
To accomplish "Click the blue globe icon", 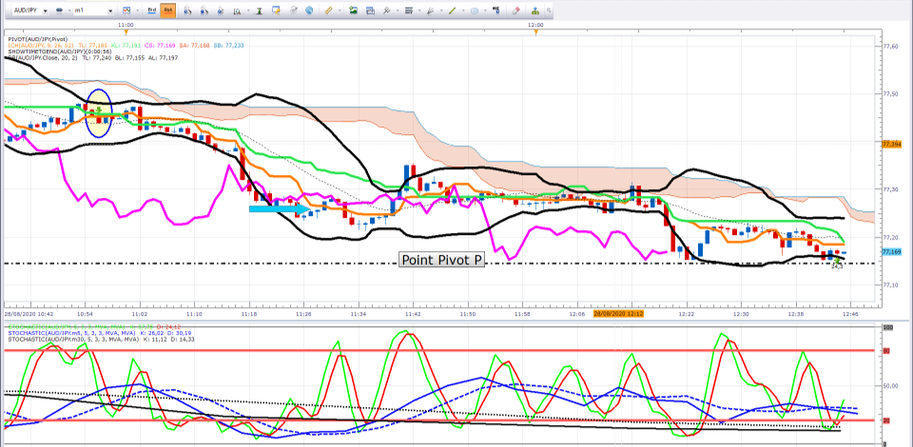I will (x=309, y=10).
